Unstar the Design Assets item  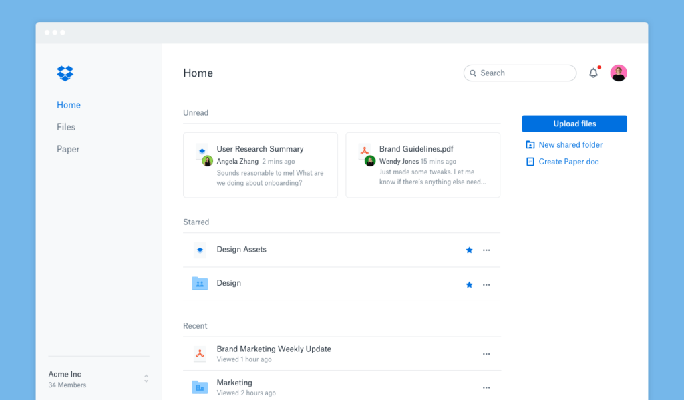(469, 250)
